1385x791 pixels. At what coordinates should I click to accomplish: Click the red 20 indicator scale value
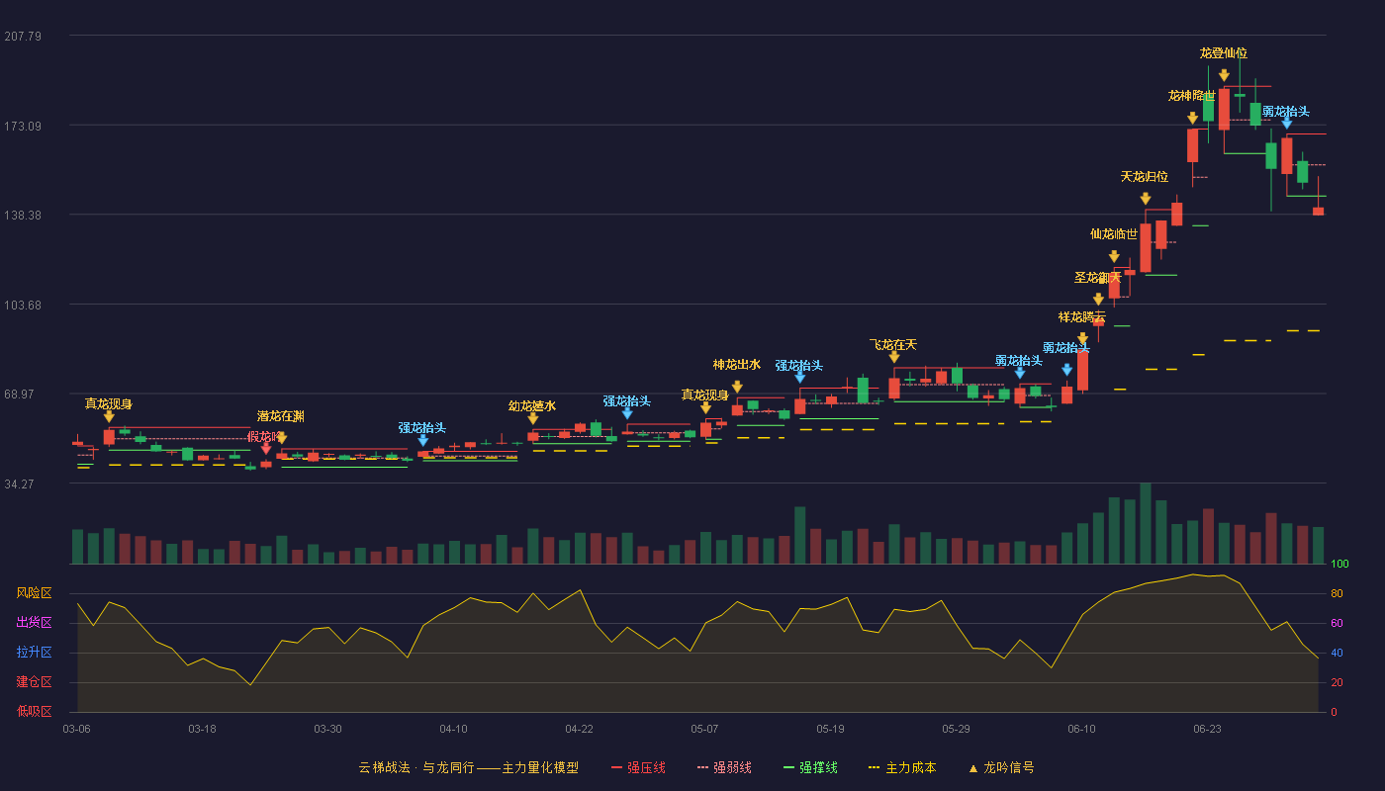coord(1337,682)
